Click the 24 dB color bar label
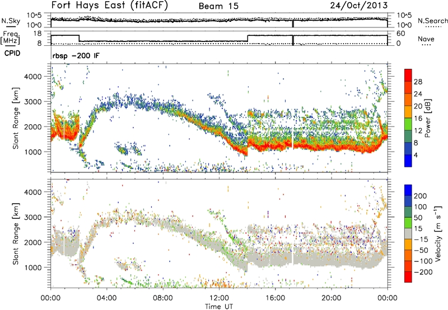This screenshot has height=310, width=448. pyautogui.click(x=418, y=94)
